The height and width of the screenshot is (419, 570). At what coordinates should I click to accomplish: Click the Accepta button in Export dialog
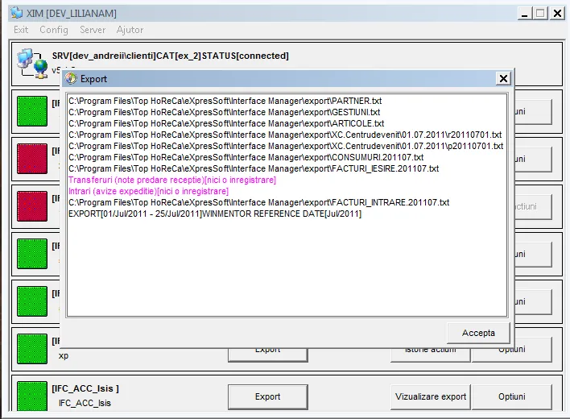(478, 333)
